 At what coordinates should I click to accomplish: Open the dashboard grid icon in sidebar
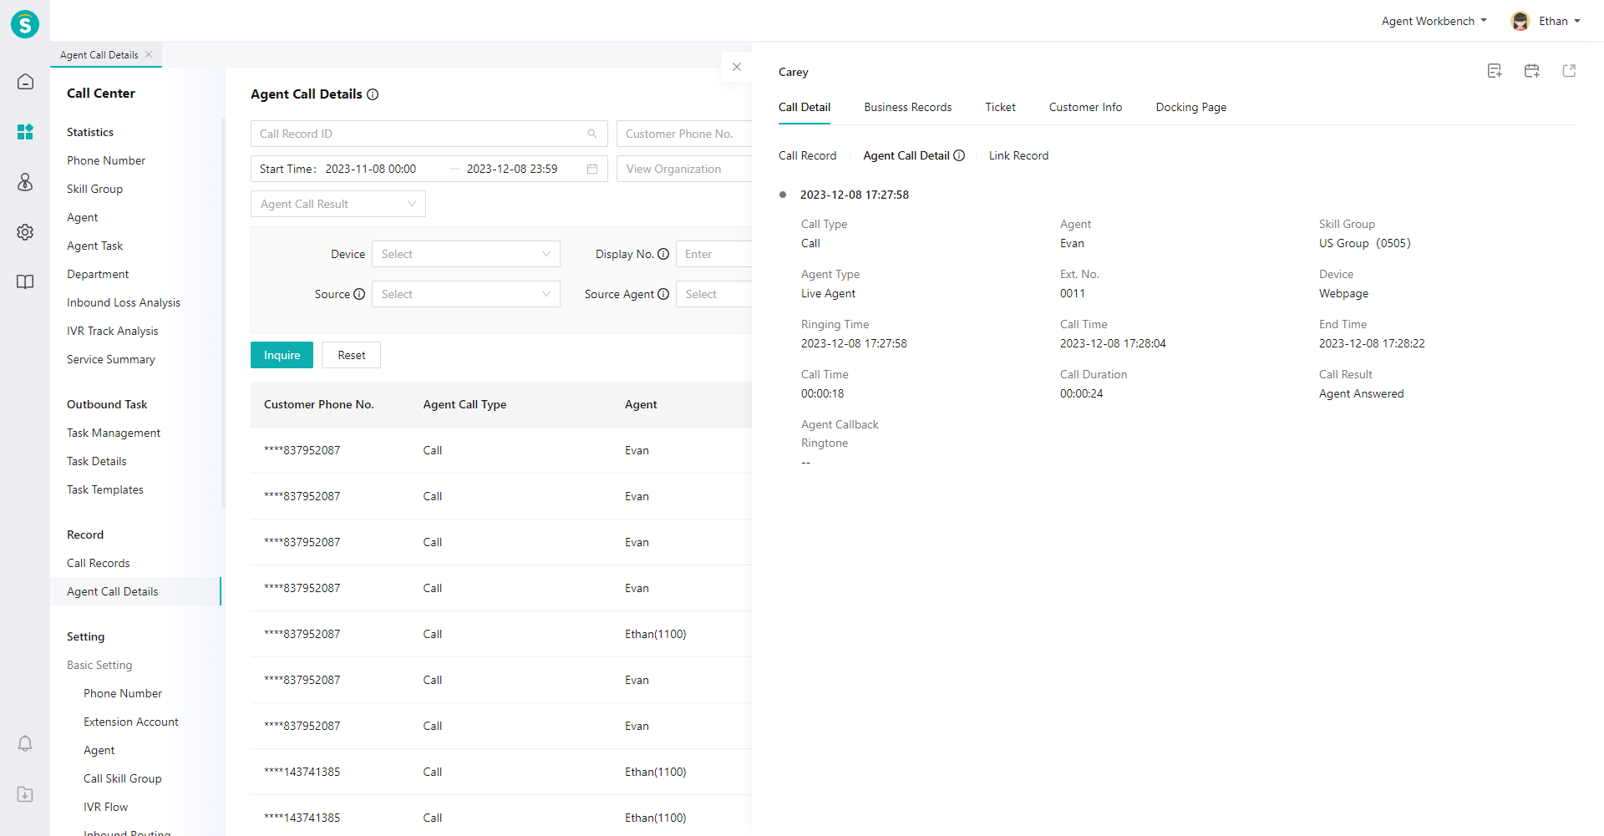click(x=25, y=132)
